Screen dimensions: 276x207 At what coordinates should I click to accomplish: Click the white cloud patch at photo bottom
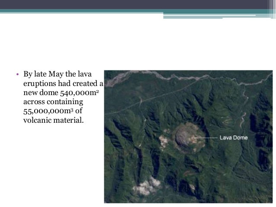(147, 187)
